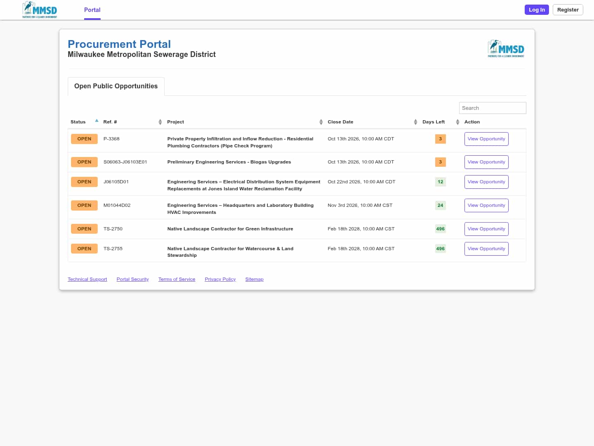The height and width of the screenshot is (446, 594).
Task: Open the Technical Support link
Action: (x=87, y=280)
